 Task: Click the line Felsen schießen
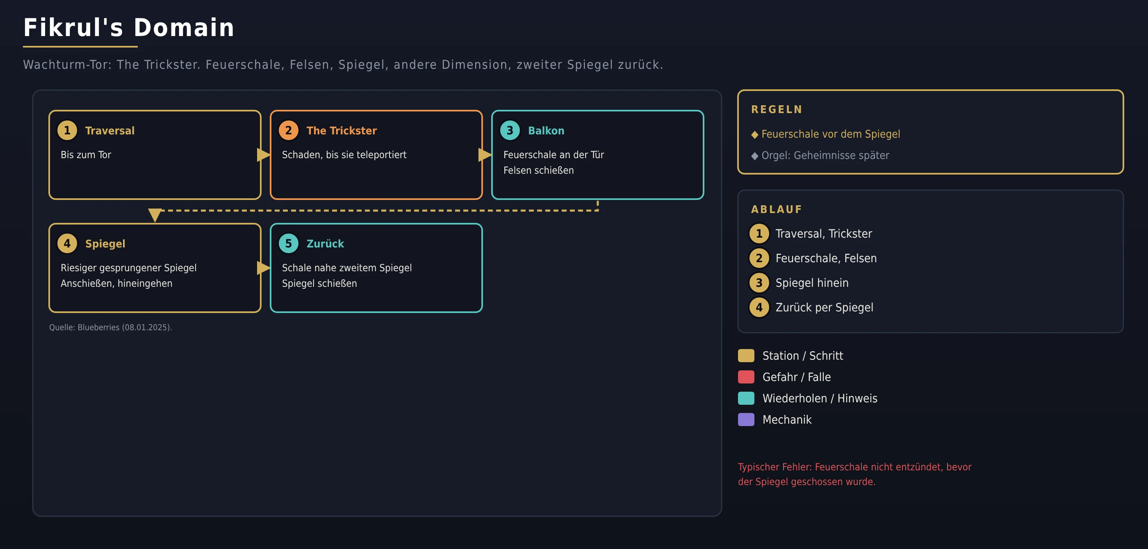coord(538,170)
